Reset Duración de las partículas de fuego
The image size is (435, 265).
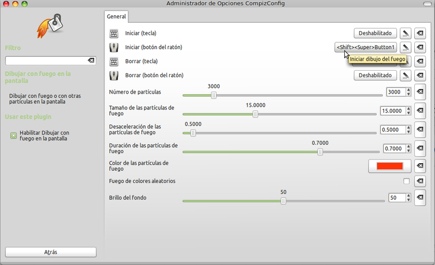(420, 148)
